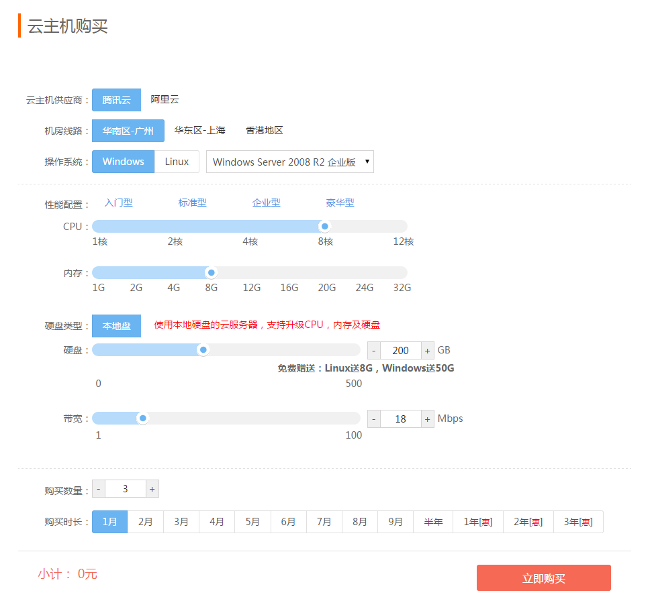Click the 云主机购买 page heading
Screen dimensions: 650x609
68,26
